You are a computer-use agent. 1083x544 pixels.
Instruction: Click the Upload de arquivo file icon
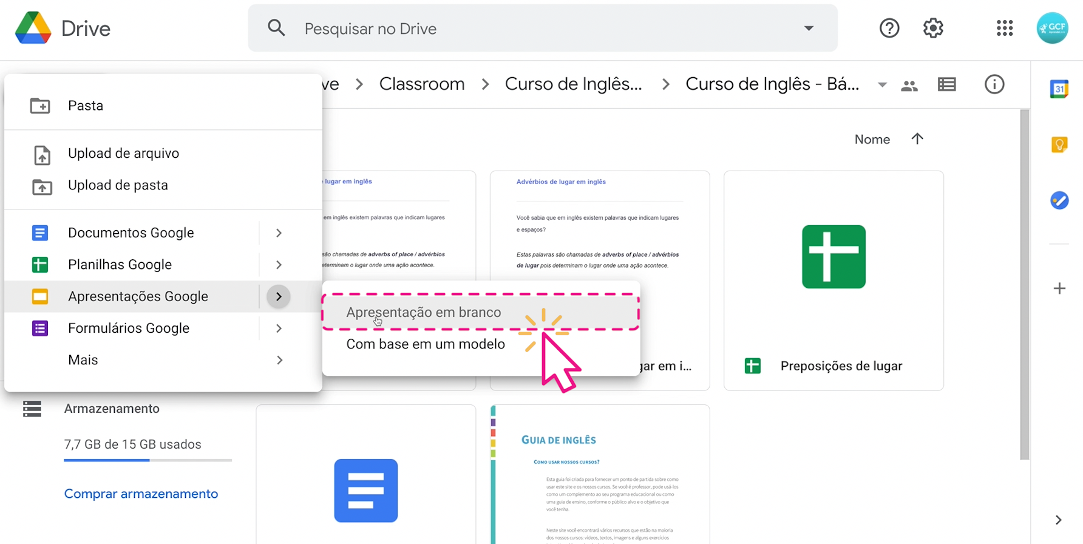(x=42, y=155)
